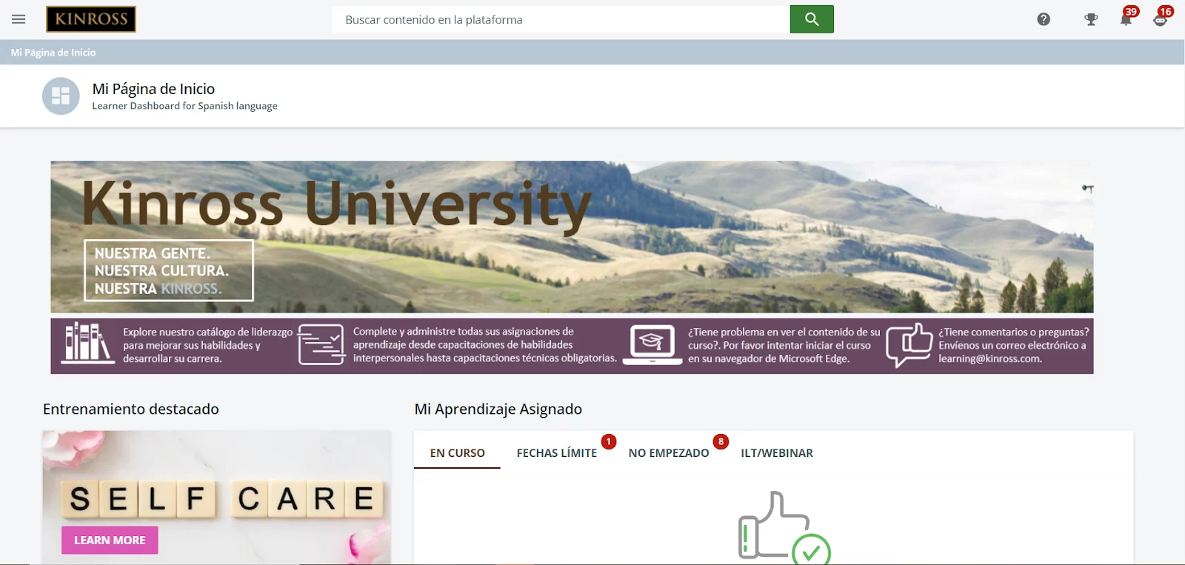
Task: Click the thumbs-up speech bubble feedback icon
Action: [909, 344]
